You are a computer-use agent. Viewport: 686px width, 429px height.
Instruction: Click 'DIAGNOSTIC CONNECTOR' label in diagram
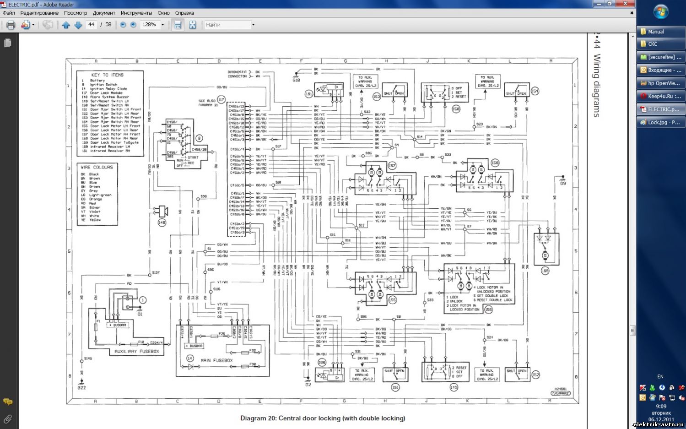(238, 74)
